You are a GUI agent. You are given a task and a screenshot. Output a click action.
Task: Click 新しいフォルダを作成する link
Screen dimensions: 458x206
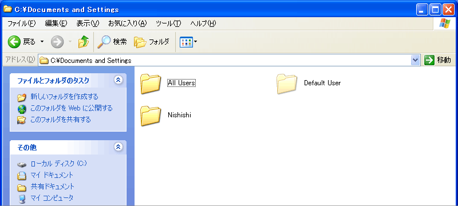coord(64,97)
